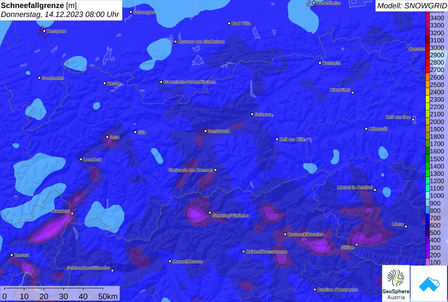Click the Cortina d'Ampezzo location dot
This screenshot has width=448, height=302.
pyautogui.click(x=315, y=290)
